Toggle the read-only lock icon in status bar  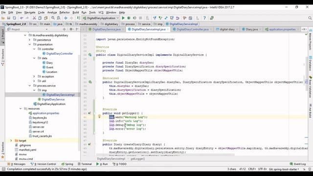click(304, 169)
